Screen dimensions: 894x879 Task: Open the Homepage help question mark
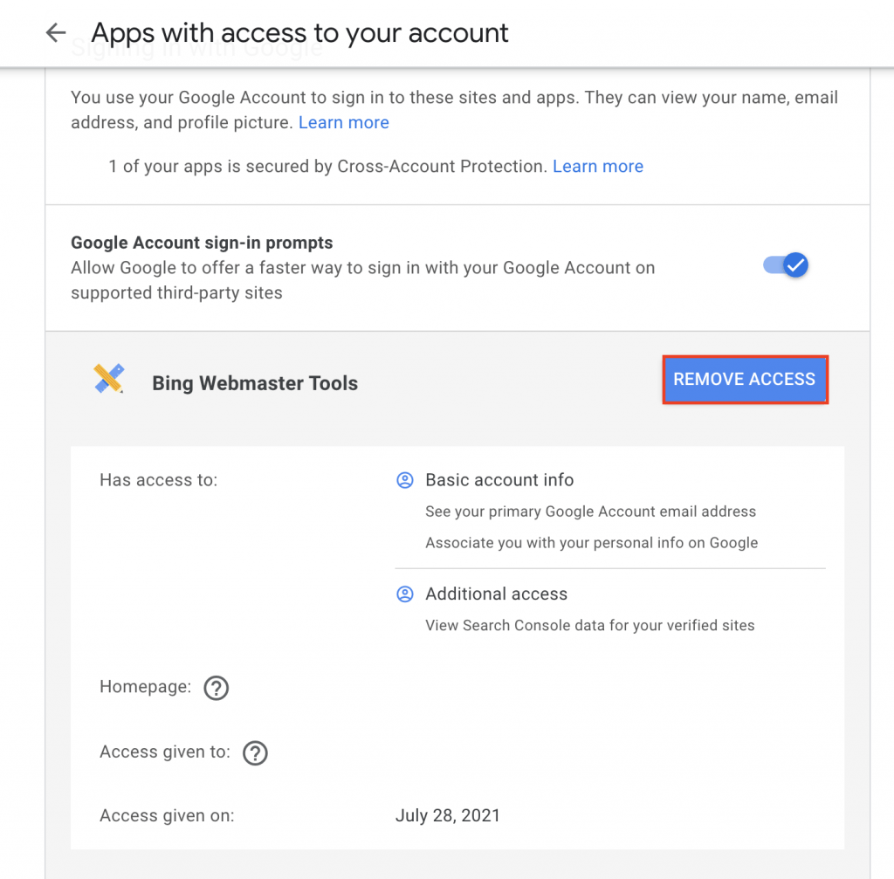click(216, 688)
